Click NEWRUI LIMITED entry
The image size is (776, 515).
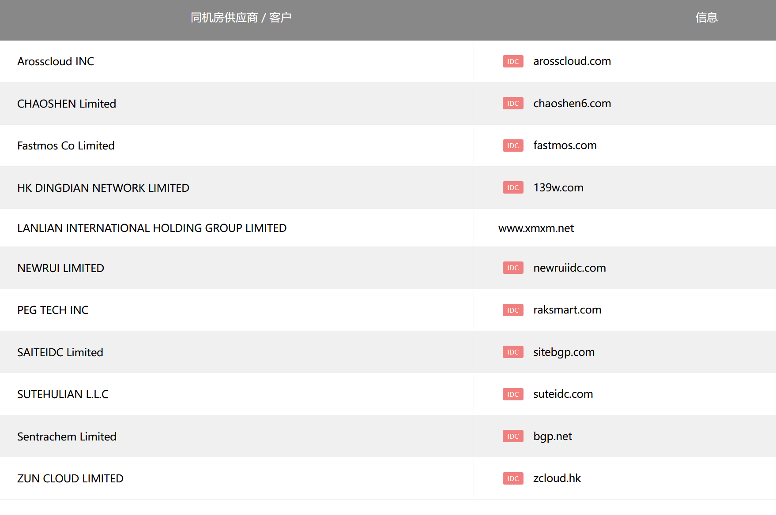pos(60,268)
